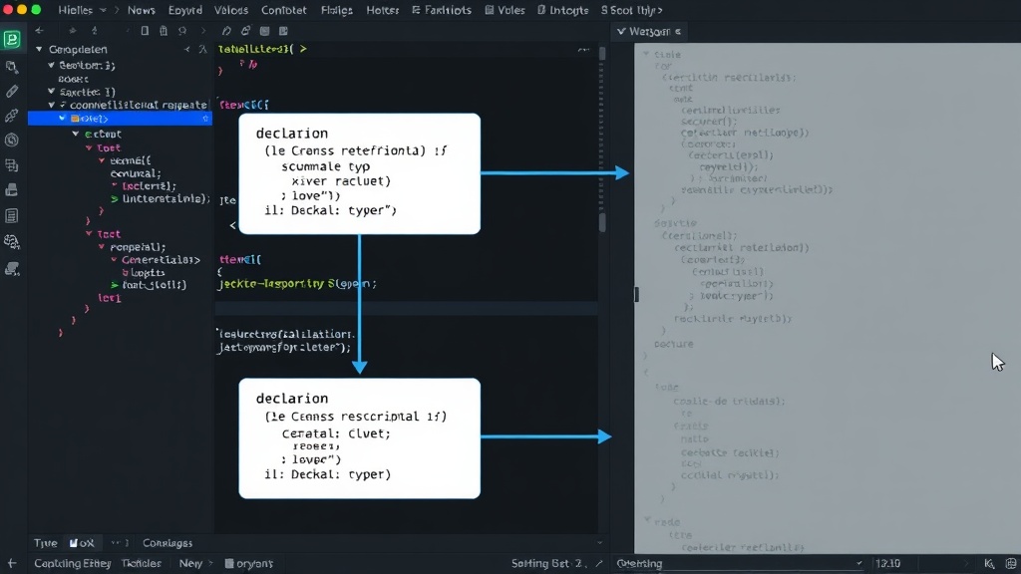Click the trash delete icon in the toolbar
Viewport: 1021px width, 574px height.
point(164,31)
